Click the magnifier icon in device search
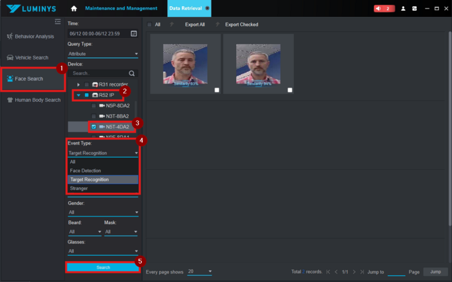 coord(132,73)
